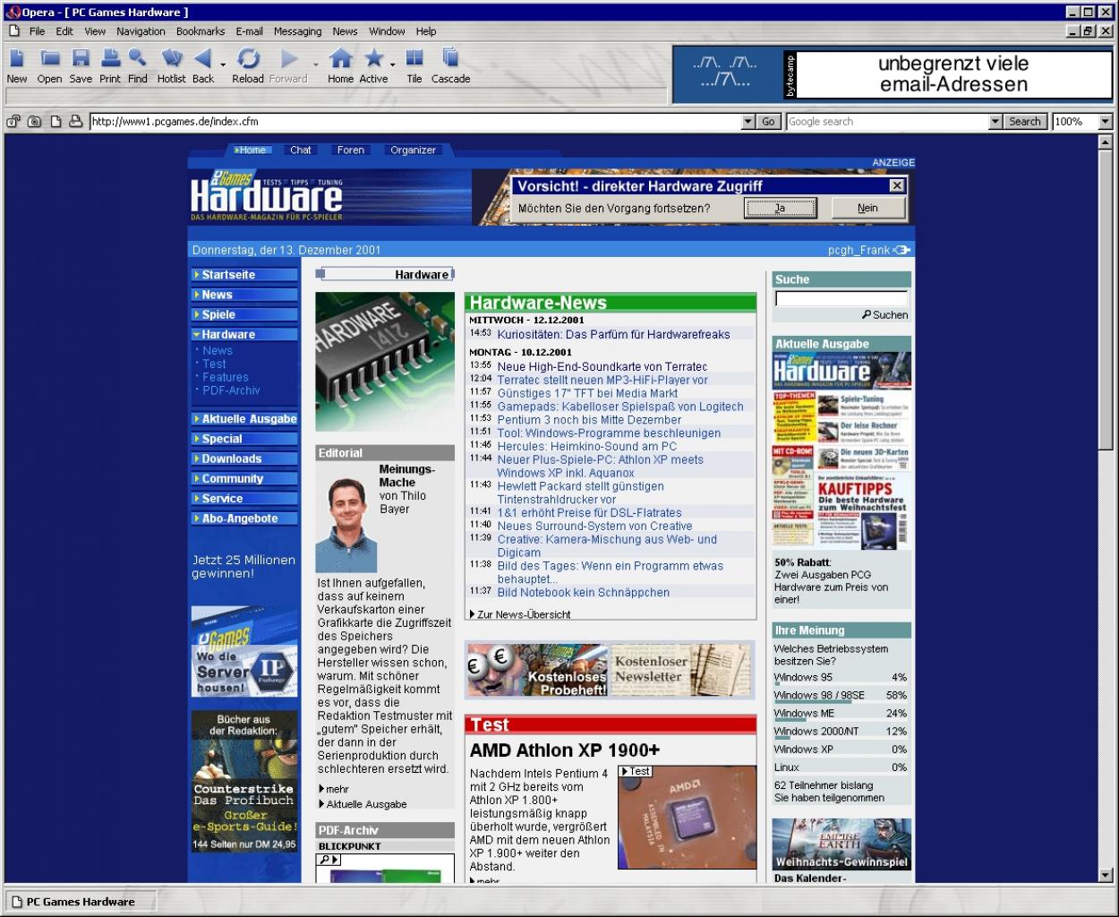
Task: Open the zoom 100% dropdown
Action: (x=1106, y=122)
